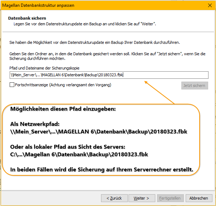Viewport: 216px width, 206px height.
Task: Close the Magellan Datenbankstruktur dialog
Action: click(210, 5)
